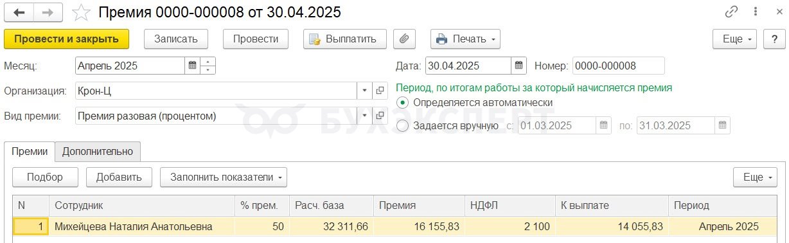Click the Выплатить button

[345, 39]
